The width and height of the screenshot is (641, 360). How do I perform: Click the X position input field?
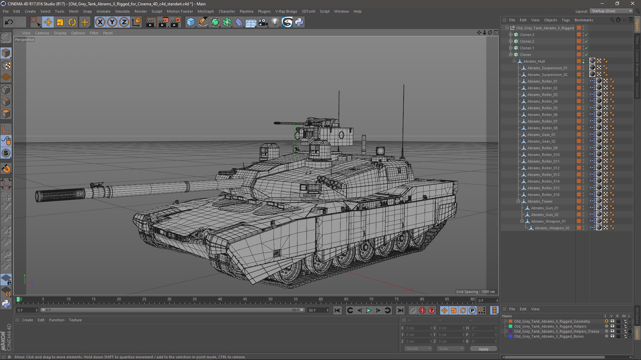tap(419, 328)
